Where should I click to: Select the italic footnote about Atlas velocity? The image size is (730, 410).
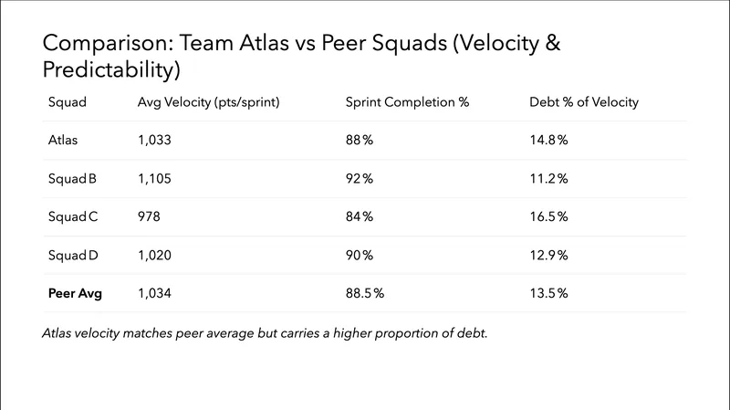click(265, 333)
